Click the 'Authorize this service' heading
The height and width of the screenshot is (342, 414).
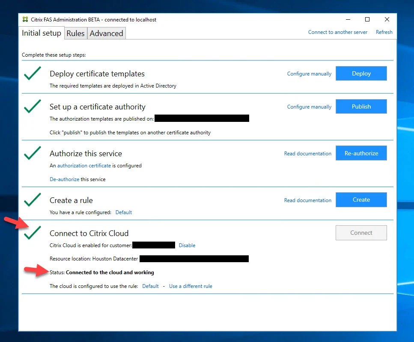[86, 154]
